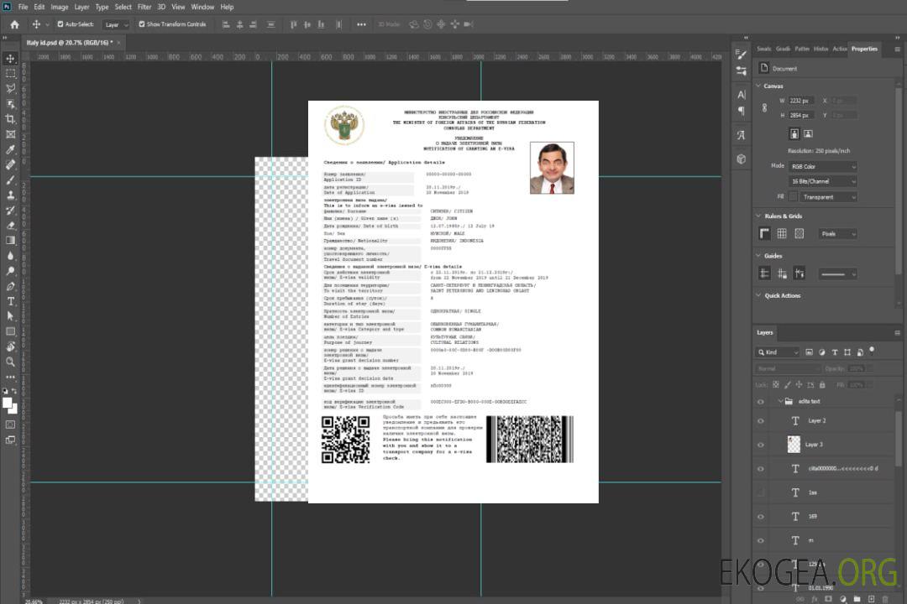Switch to the Swatches panel tab

764,49
